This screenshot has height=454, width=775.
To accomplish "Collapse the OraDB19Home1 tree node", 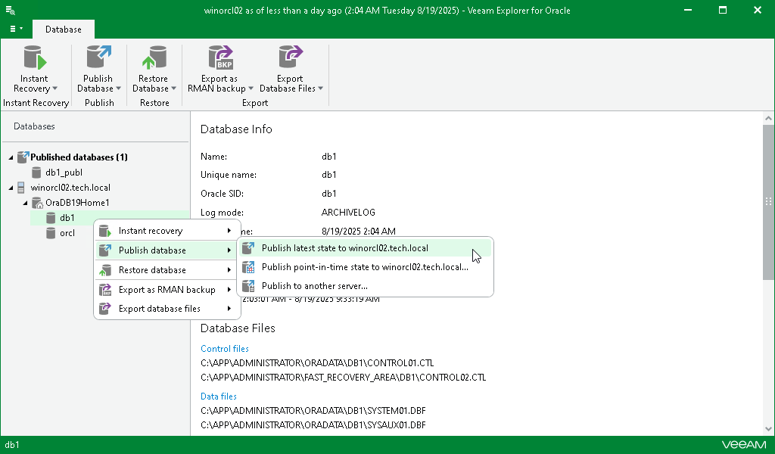I will 26,203.
